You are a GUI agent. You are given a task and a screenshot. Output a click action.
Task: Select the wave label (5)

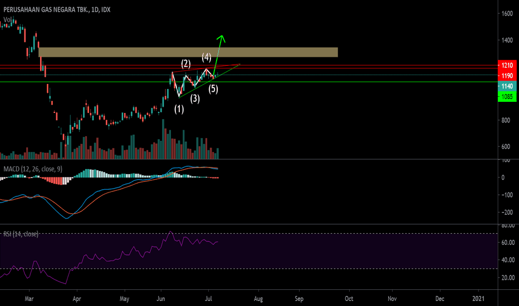click(213, 88)
